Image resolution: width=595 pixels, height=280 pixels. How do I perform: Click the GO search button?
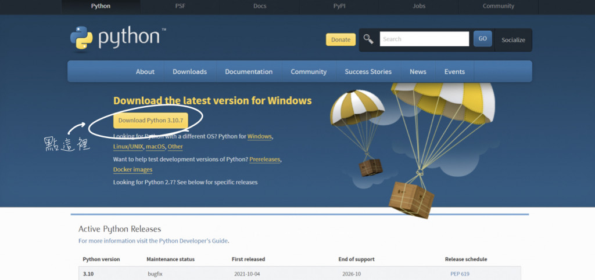pos(483,39)
